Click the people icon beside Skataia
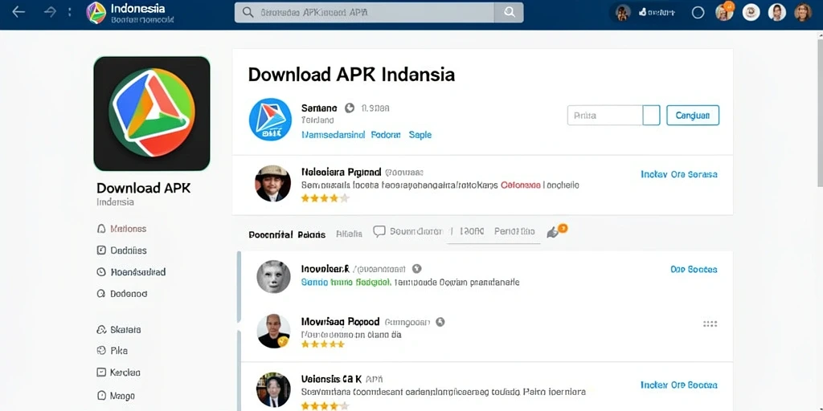The width and height of the screenshot is (823, 411). tap(102, 330)
